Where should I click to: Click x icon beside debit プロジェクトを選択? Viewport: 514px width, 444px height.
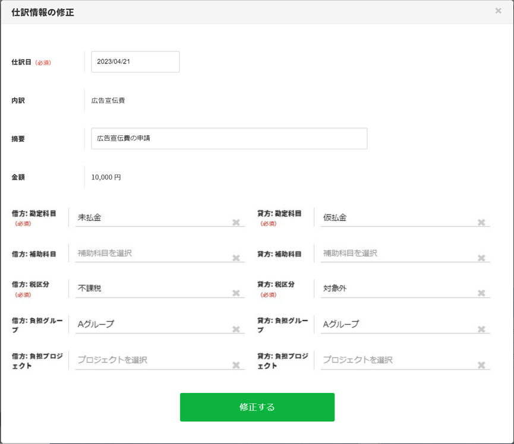click(236, 365)
